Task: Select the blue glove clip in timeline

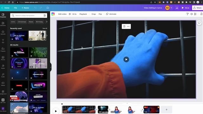Action: 79,110
